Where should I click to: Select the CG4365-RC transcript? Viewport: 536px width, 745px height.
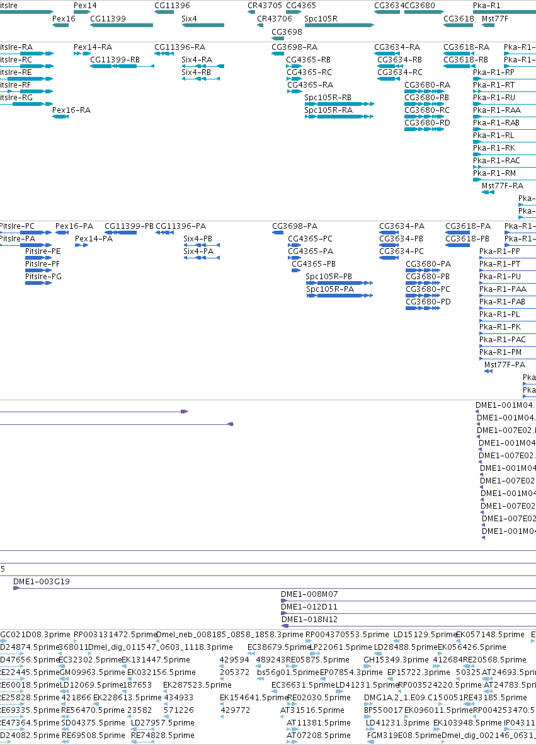(x=294, y=79)
